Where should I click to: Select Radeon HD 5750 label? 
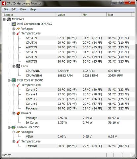28,127
